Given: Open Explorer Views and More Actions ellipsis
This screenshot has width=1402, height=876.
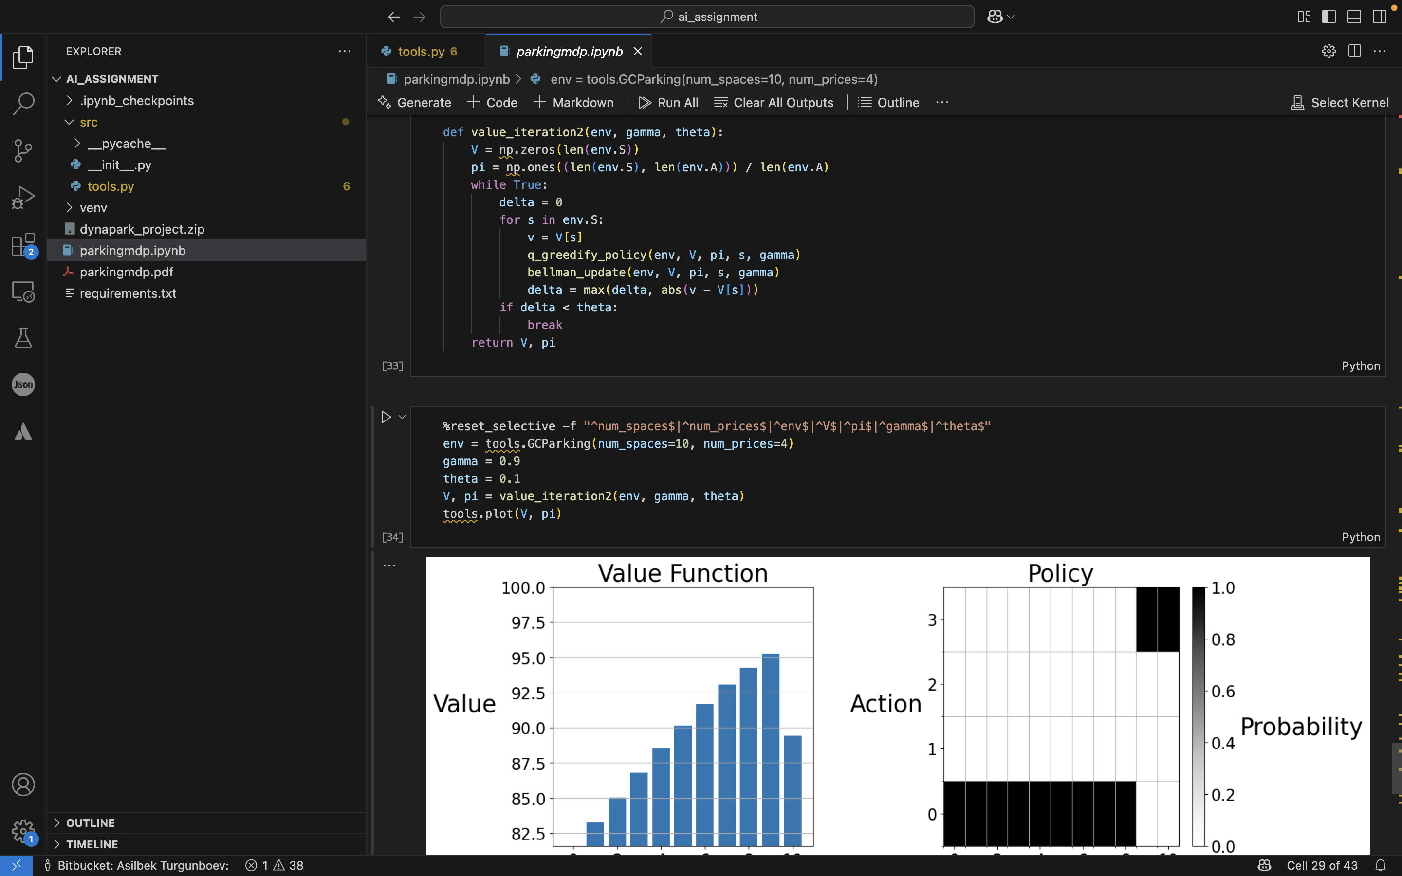Looking at the screenshot, I should coord(345,51).
